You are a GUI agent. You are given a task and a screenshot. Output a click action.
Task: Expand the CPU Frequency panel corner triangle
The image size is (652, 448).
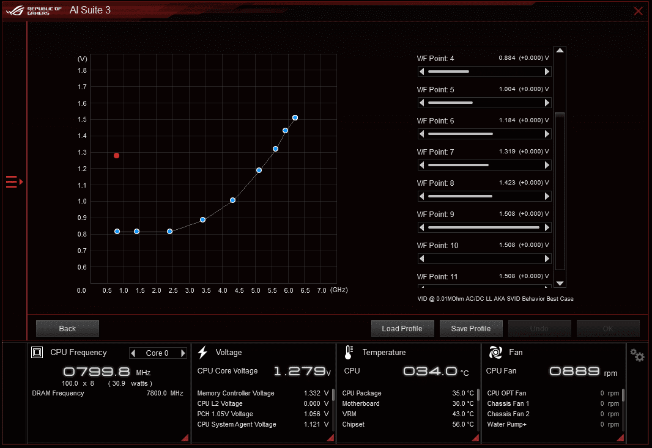click(x=185, y=438)
